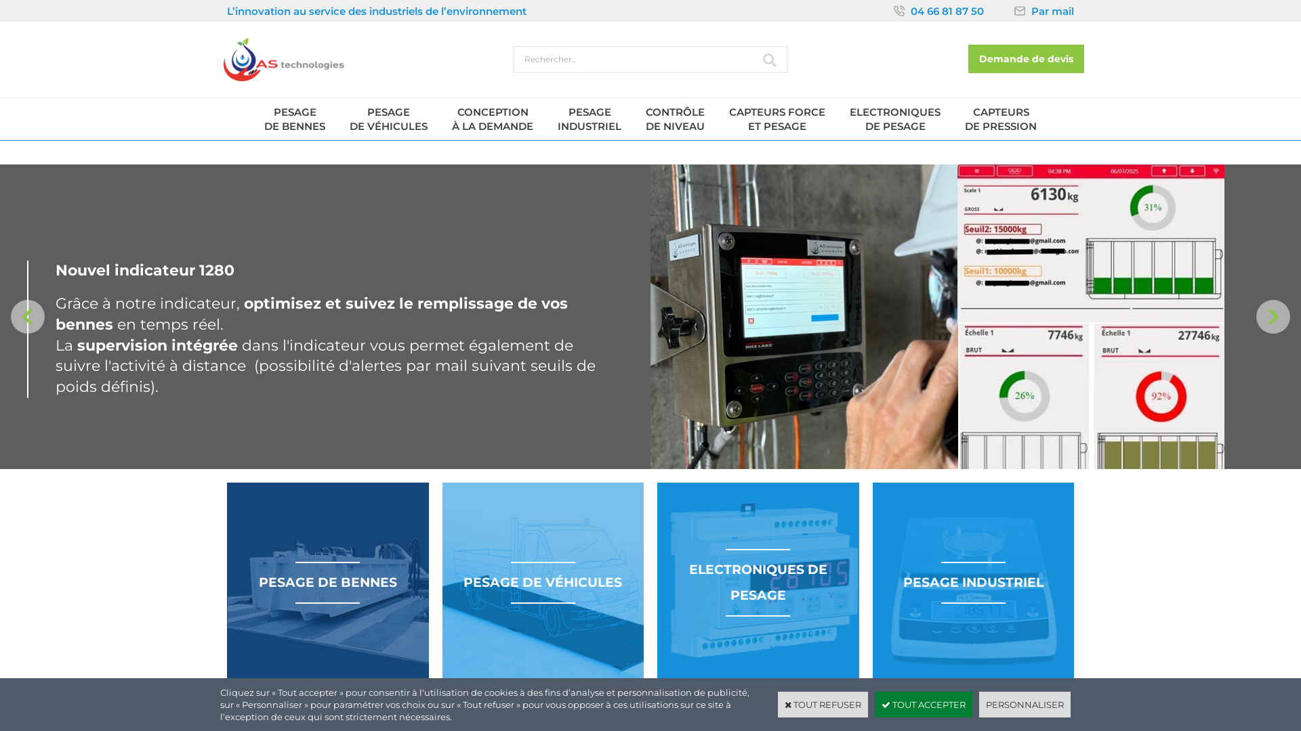Image resolution: width=1301 pixels, height=731 pixels.
Task: Open the Contrôle de Niveau menu
Action: [x=674, y=119]
